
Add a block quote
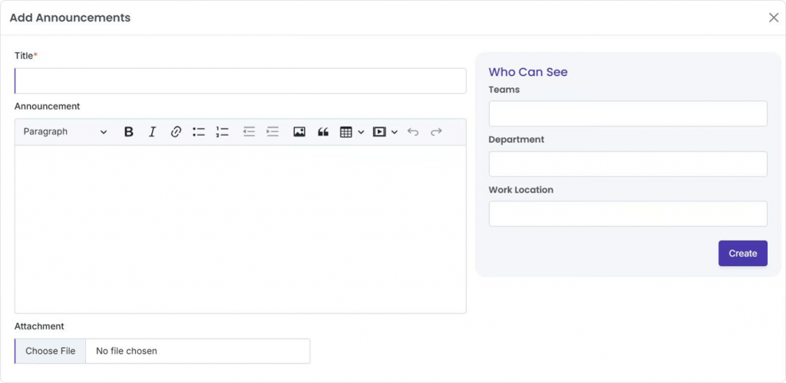[x=323, y=132]
